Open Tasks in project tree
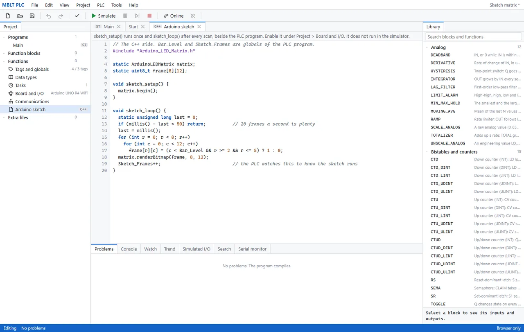Screen dimensions: 524x332 (45, 85)
